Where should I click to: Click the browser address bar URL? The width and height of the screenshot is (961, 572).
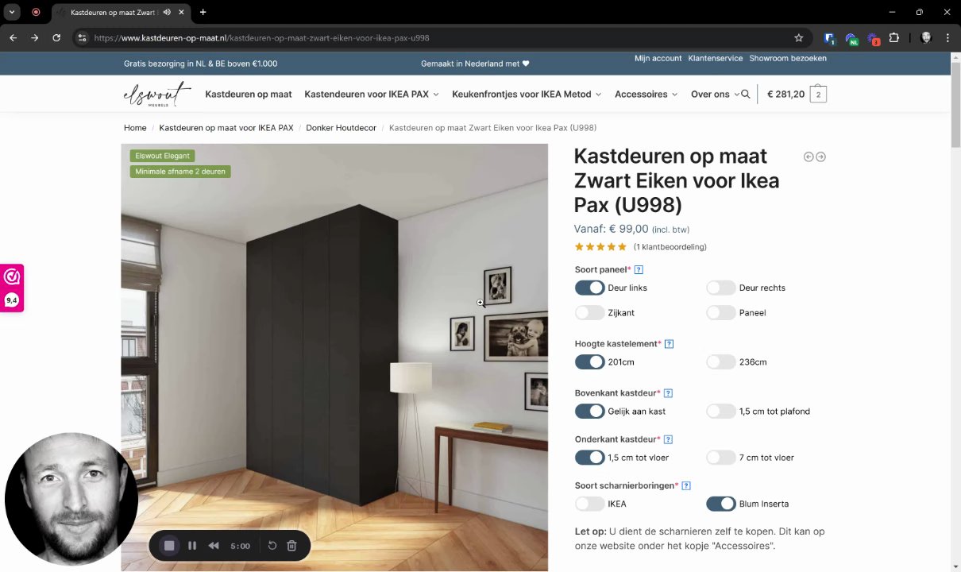[261, 37]
